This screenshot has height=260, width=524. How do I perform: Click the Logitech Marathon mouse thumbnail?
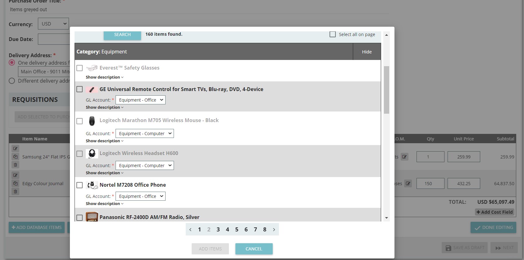[92, 121]
